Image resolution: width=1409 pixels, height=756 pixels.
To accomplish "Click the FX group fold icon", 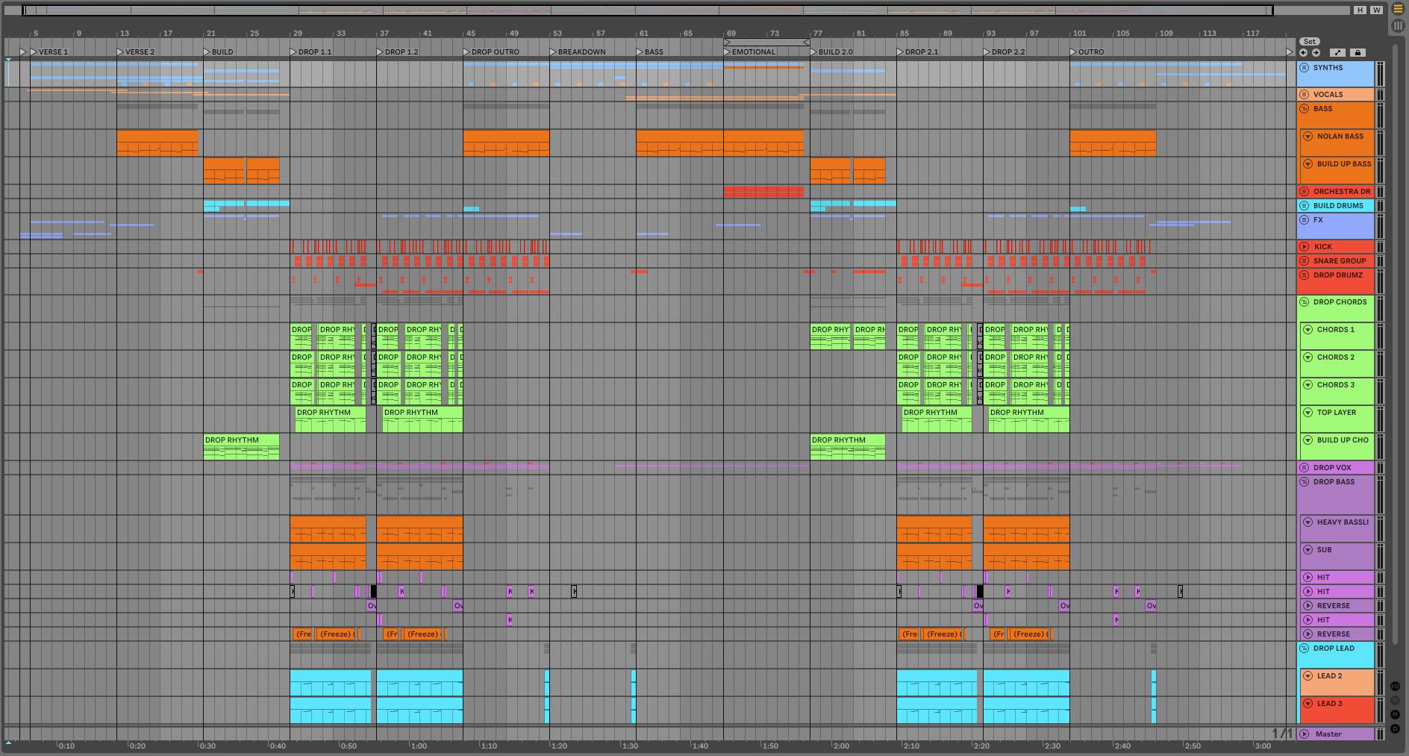I will tap(1305, 220).
